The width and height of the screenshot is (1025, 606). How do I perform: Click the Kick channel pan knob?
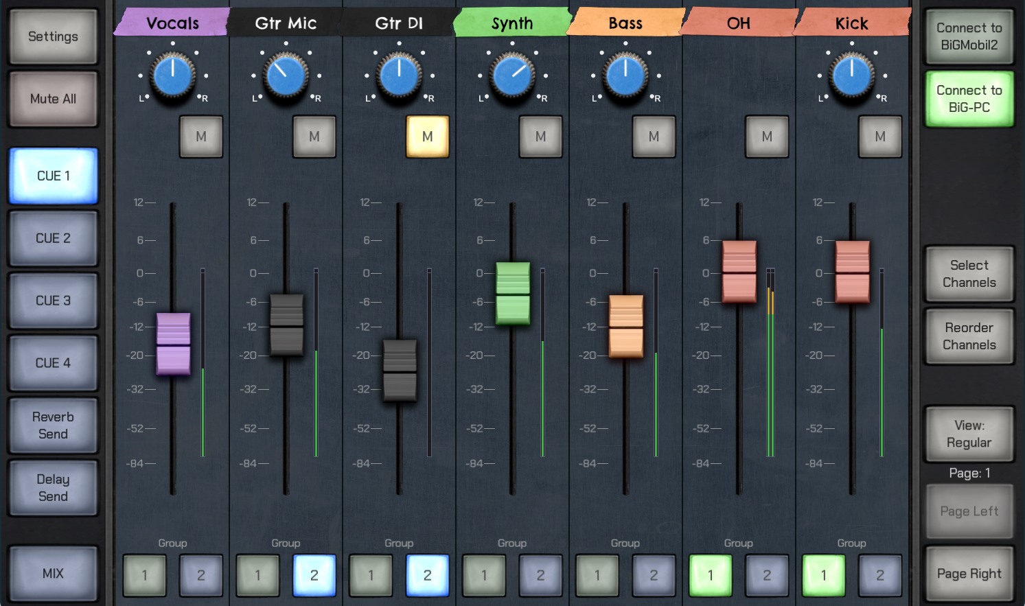pos(851,75)
